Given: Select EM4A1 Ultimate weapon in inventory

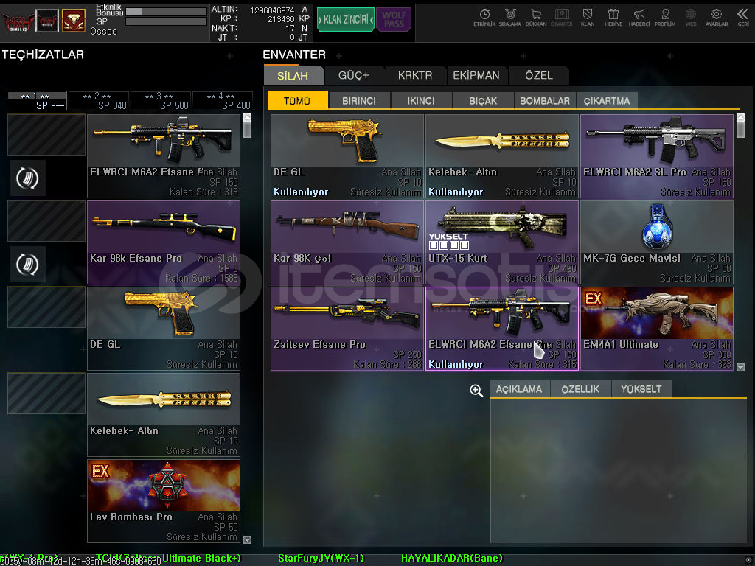Looking at the screenshot, I should pyautogui.click(x=657, y=329).
